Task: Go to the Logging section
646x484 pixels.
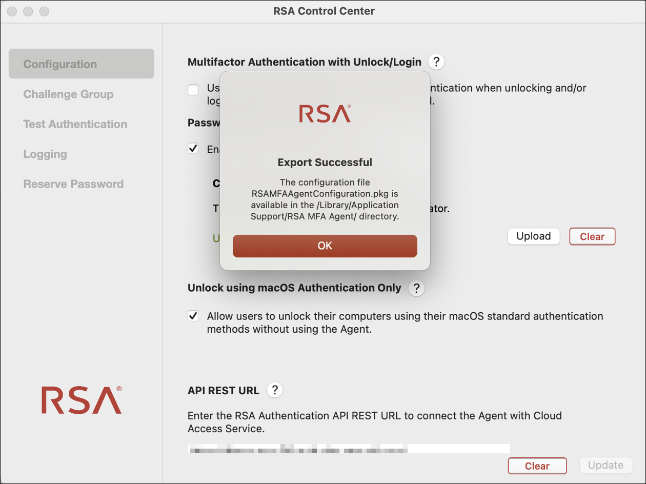Action: [45, 154]
